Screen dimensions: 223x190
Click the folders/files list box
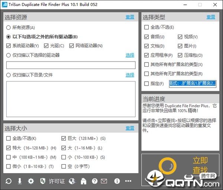click(x=71, y=99)
